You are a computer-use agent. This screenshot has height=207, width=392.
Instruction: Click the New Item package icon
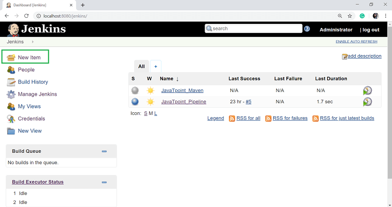tap(11, 58)
